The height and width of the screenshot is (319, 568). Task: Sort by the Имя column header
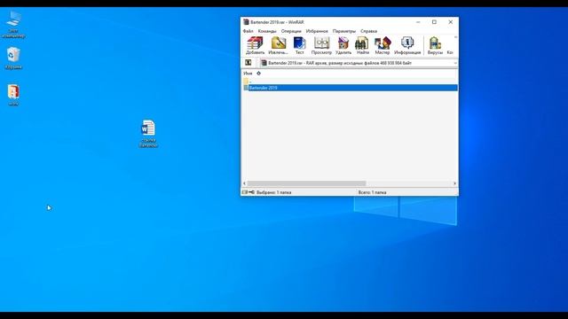click(248, 73)
